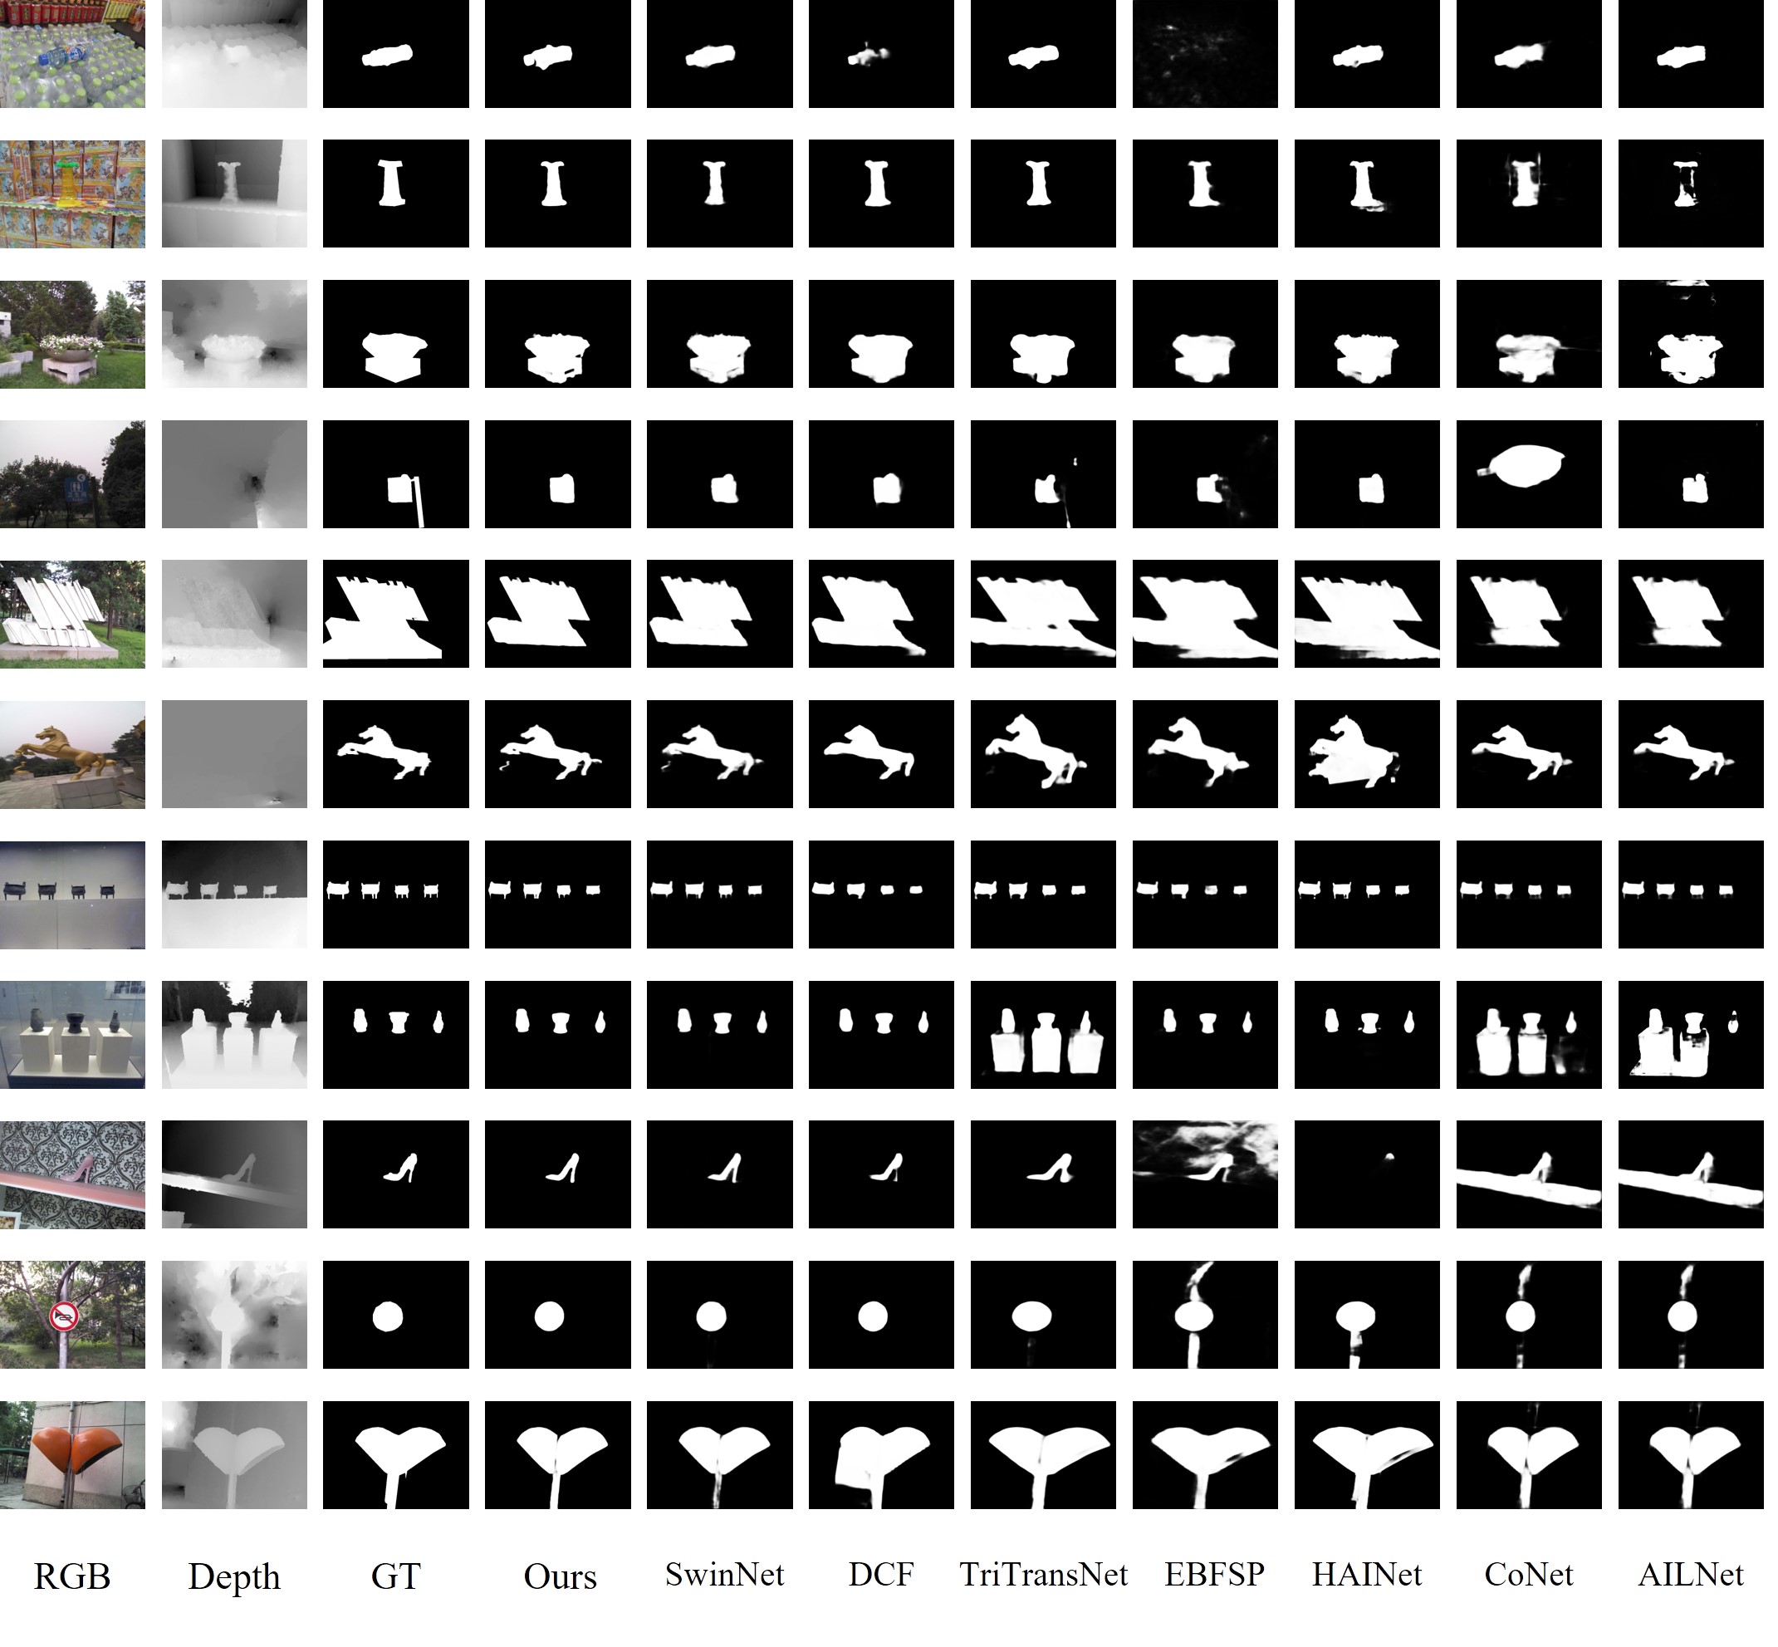
Task: Click the TriTransNet three vases prediction
Action: tap(1043, 1035)
